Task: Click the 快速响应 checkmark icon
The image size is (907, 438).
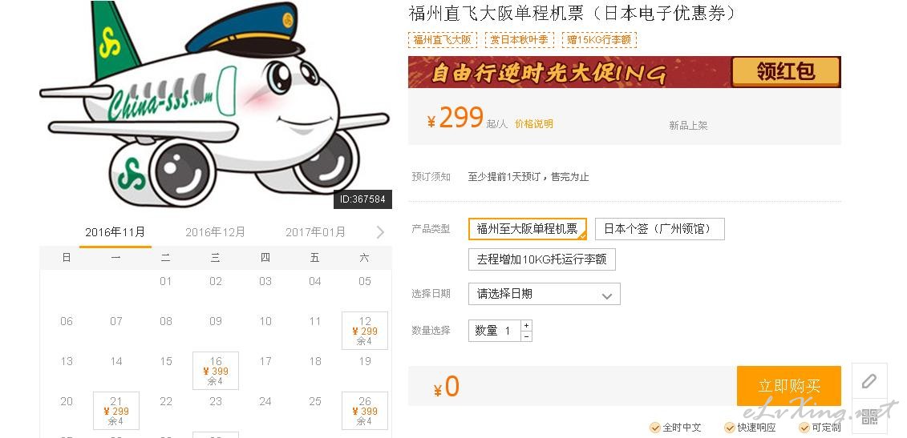Action: coord(730,428)
